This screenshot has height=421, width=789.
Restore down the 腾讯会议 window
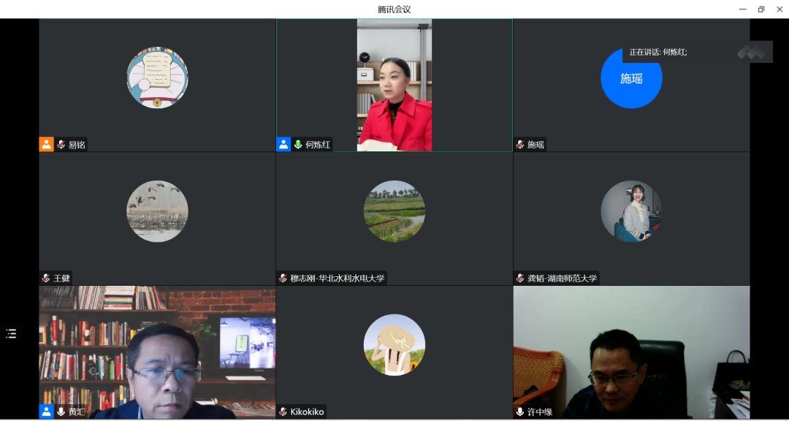pos(761,10)
